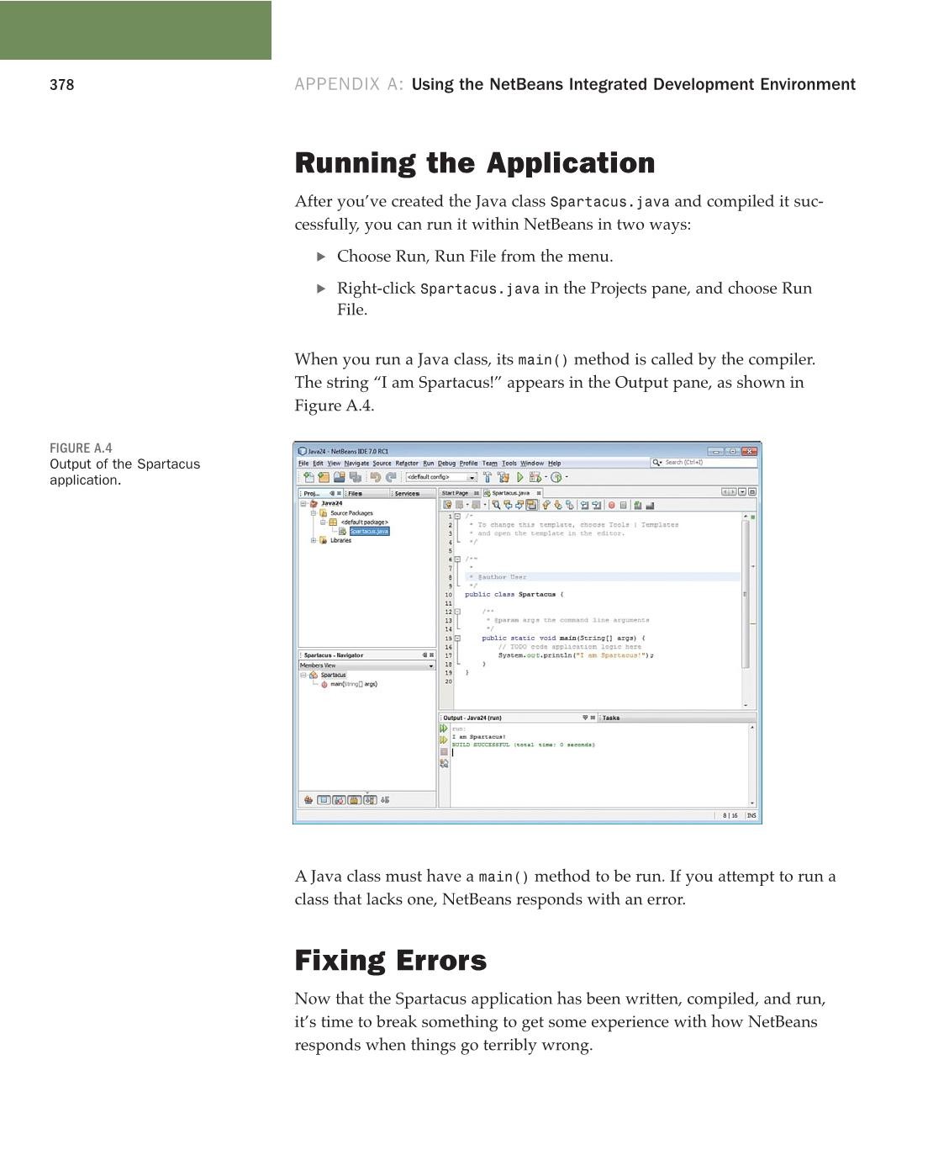949x1166 pixels.
Task: Click the Find icon in the editor toolbar
Action: [497, 505]
